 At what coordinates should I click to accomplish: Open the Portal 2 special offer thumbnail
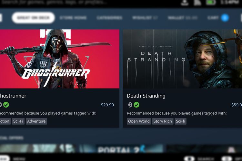point(122,148)
